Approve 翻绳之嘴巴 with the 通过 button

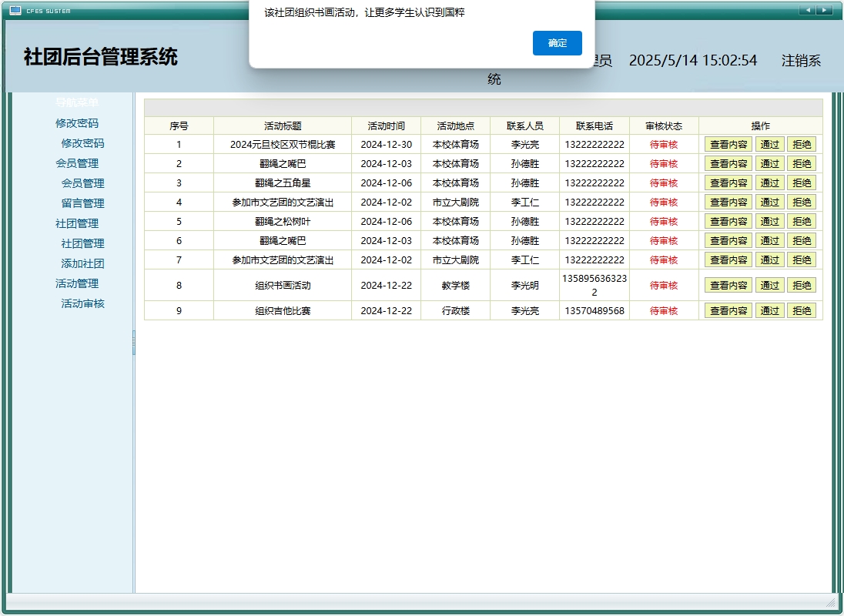coord(769,163)
